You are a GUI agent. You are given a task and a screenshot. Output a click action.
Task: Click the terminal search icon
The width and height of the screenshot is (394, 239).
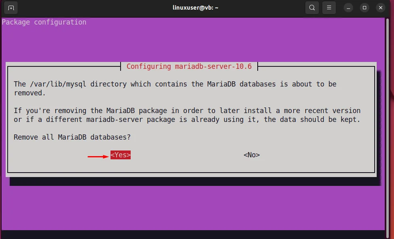pyautogui.click(x=312, y=8)
